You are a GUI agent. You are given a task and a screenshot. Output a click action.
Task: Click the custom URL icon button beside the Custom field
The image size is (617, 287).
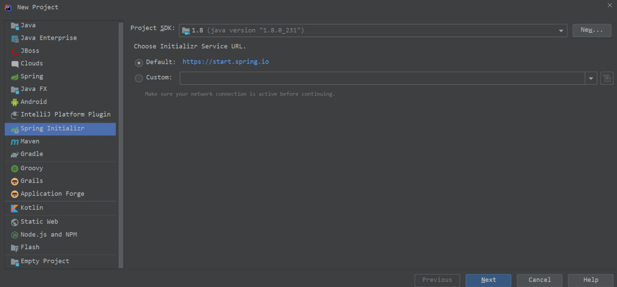click(x=607, y=78)
